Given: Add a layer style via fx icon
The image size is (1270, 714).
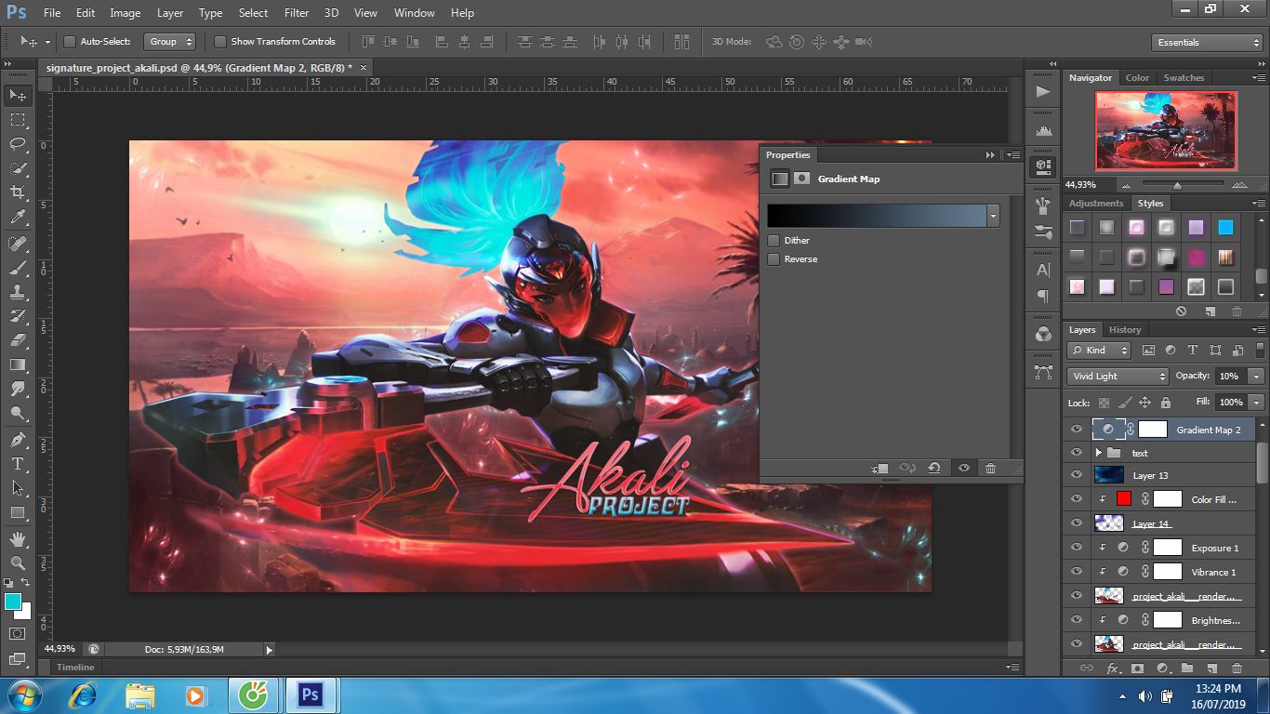Looking at the screenshot, I should tap(1112, 668).
